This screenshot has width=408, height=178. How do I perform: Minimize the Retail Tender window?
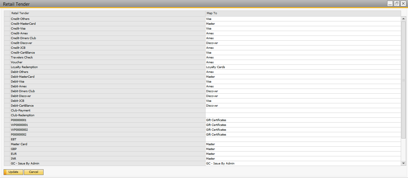pyautogui.click(x=390, y=4)
